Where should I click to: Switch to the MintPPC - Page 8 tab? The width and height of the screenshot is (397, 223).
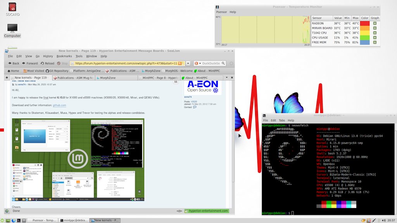click(159, 78)
